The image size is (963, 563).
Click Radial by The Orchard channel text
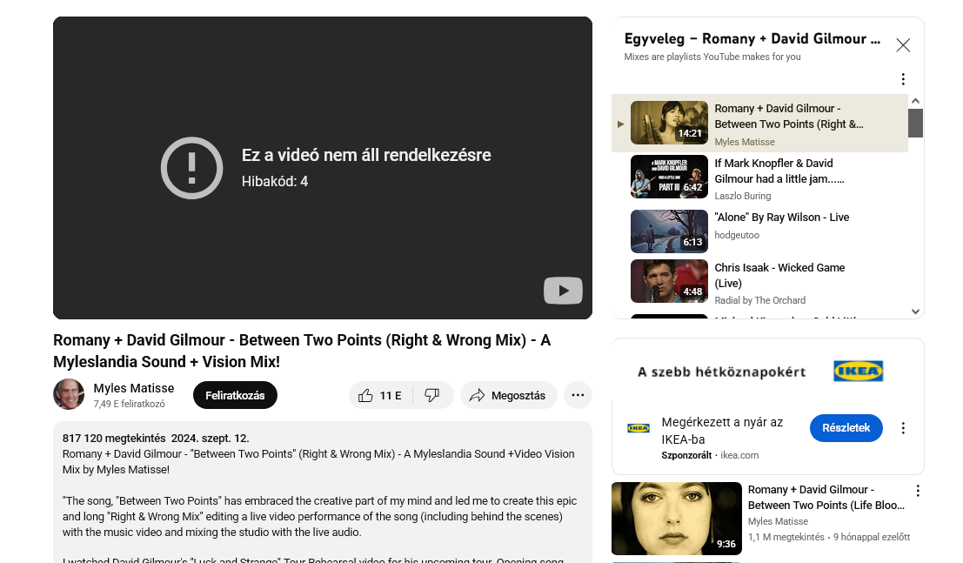coord(759,300)
